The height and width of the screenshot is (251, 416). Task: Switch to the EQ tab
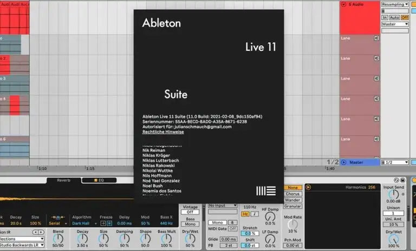tap(99, 180)
